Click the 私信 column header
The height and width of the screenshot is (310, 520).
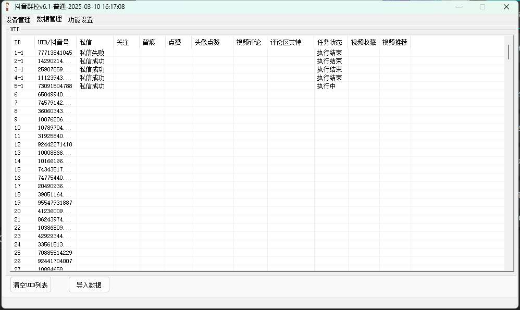click(87, 42)
